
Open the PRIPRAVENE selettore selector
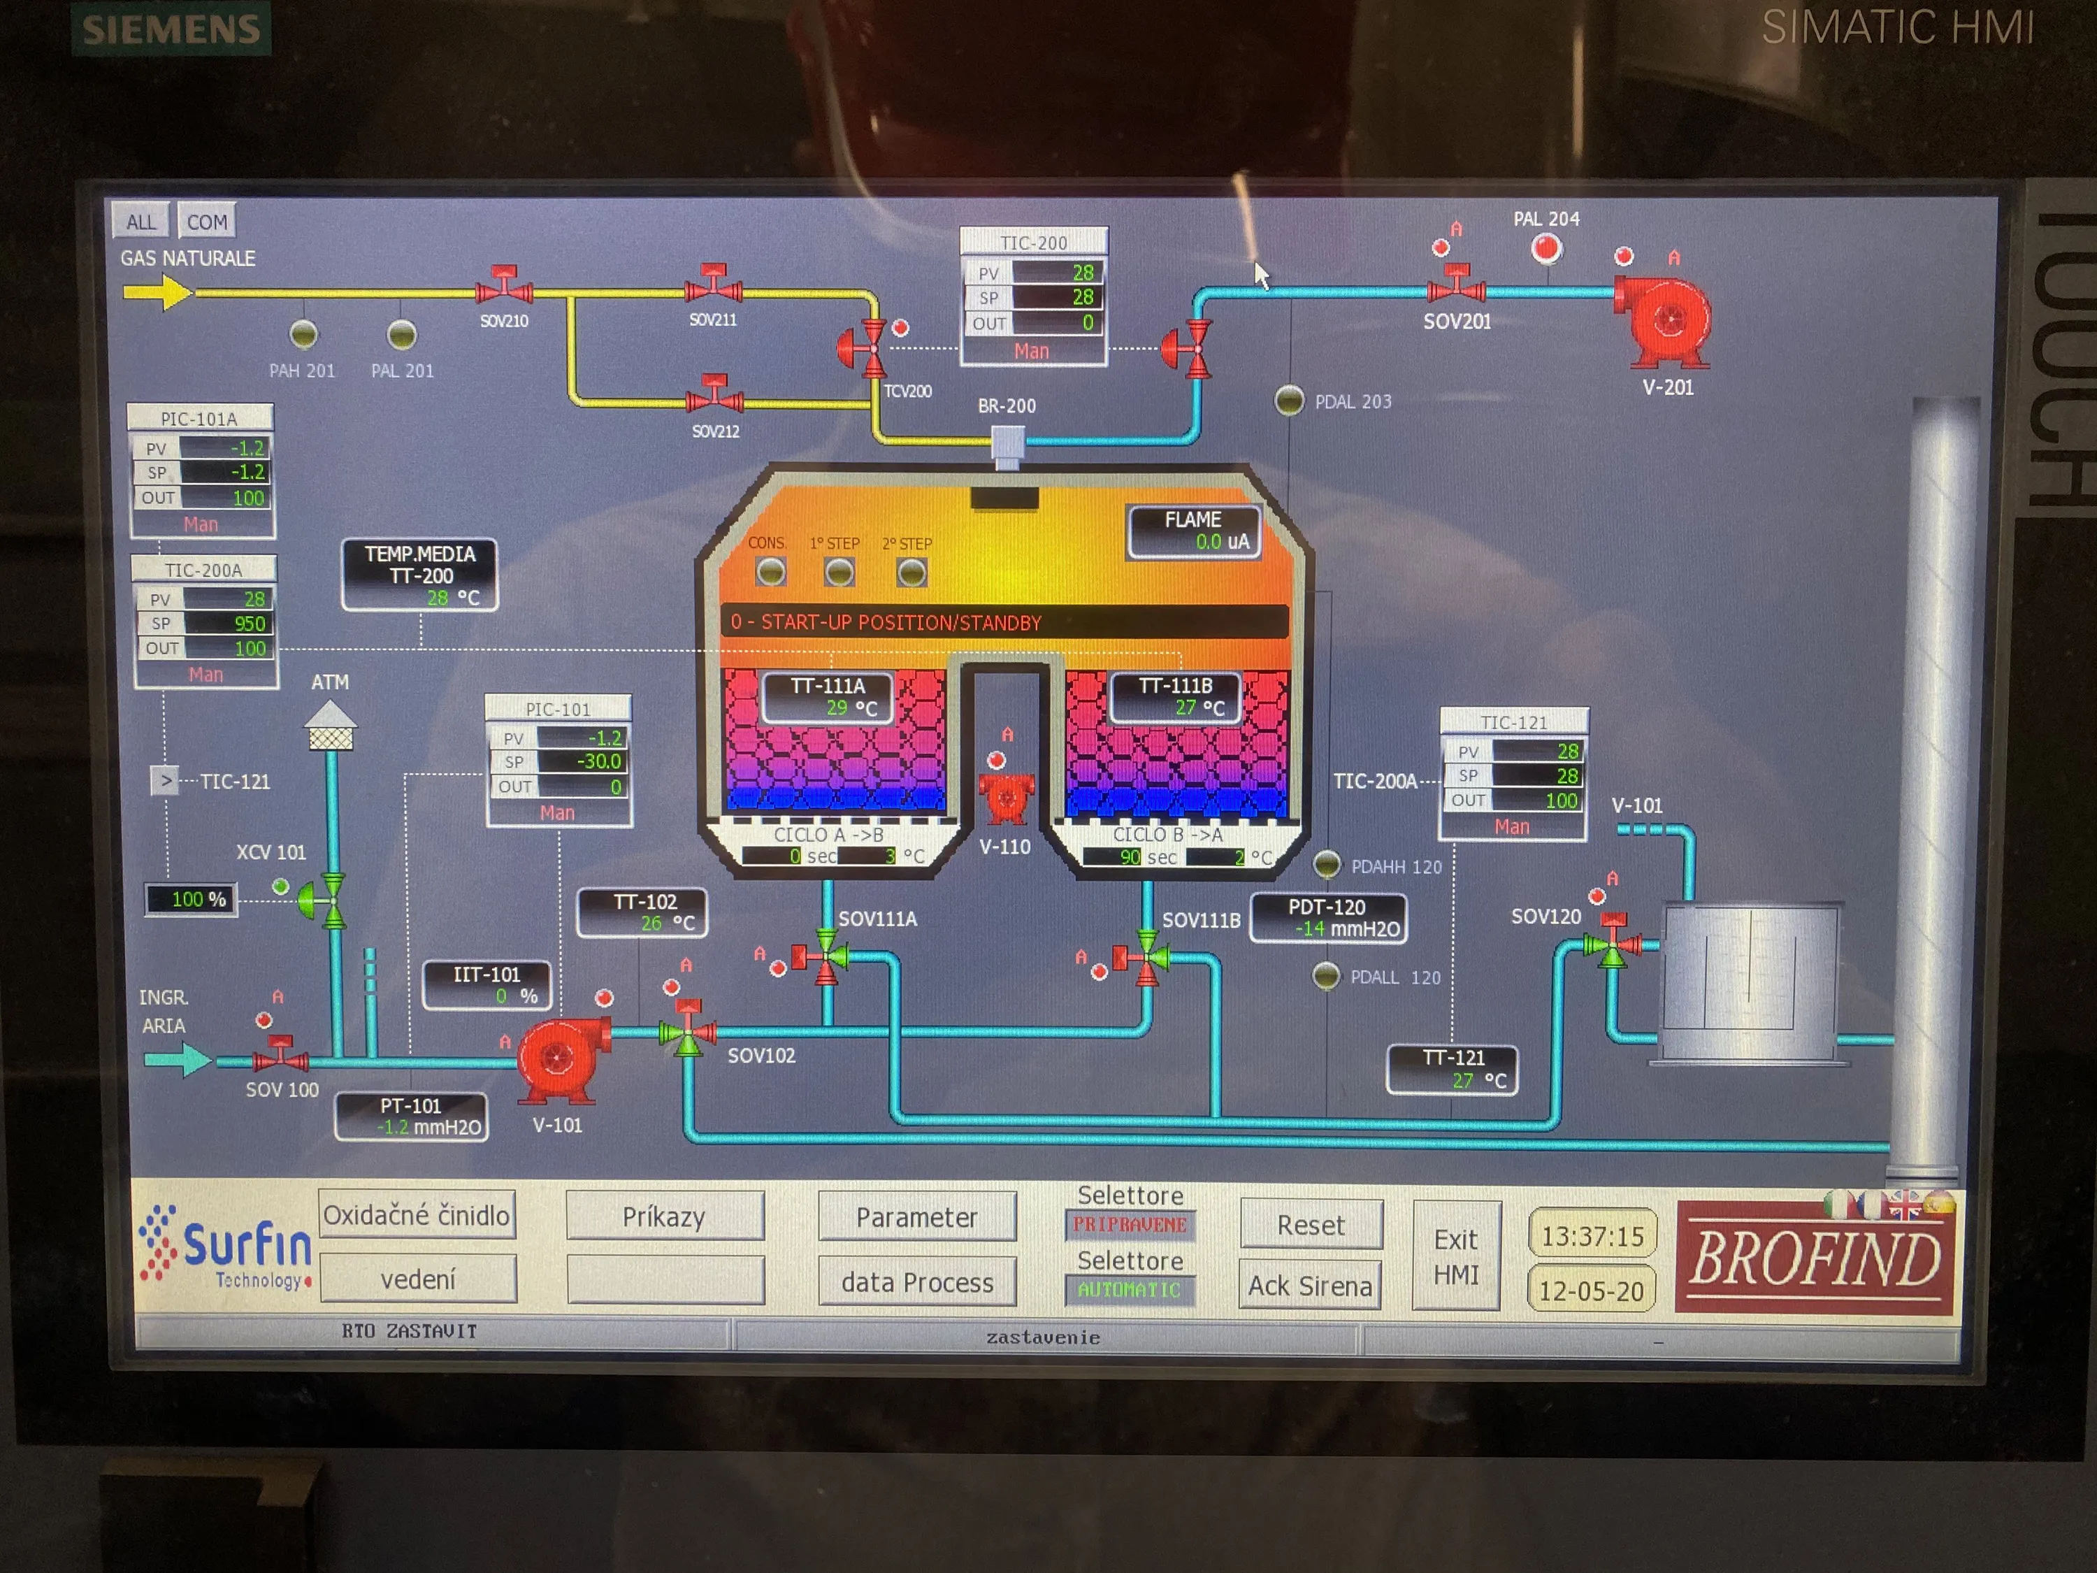coord(1130,1225)
